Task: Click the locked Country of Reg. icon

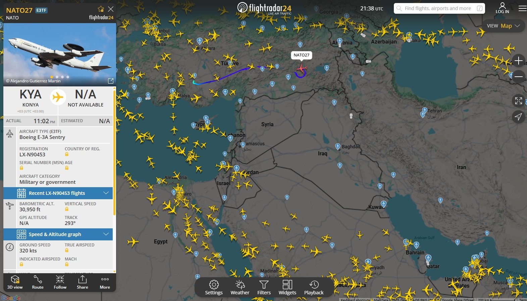Action: coord(67,154)
